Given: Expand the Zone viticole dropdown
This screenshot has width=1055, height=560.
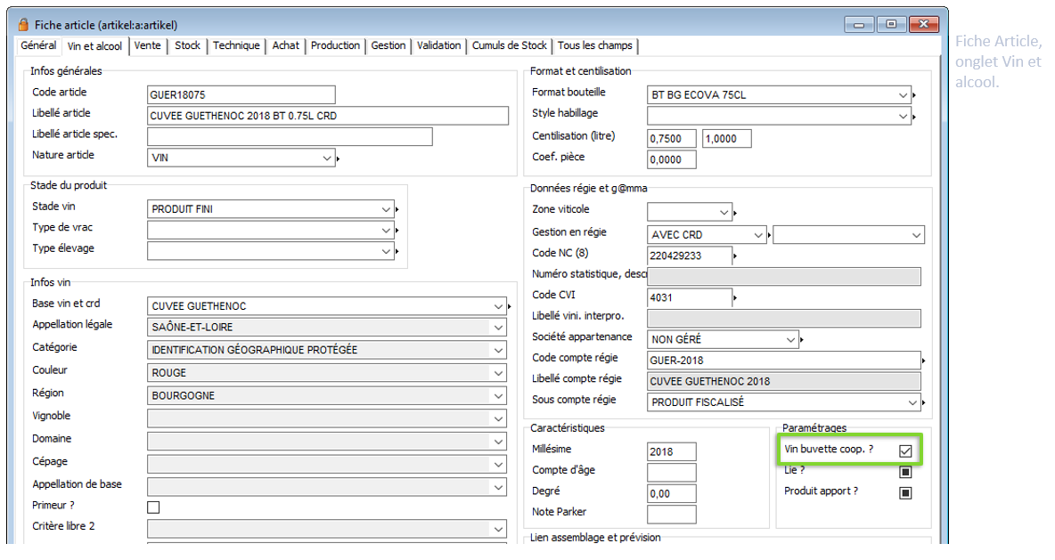Looking at the screenshot, I should point(724,213).
